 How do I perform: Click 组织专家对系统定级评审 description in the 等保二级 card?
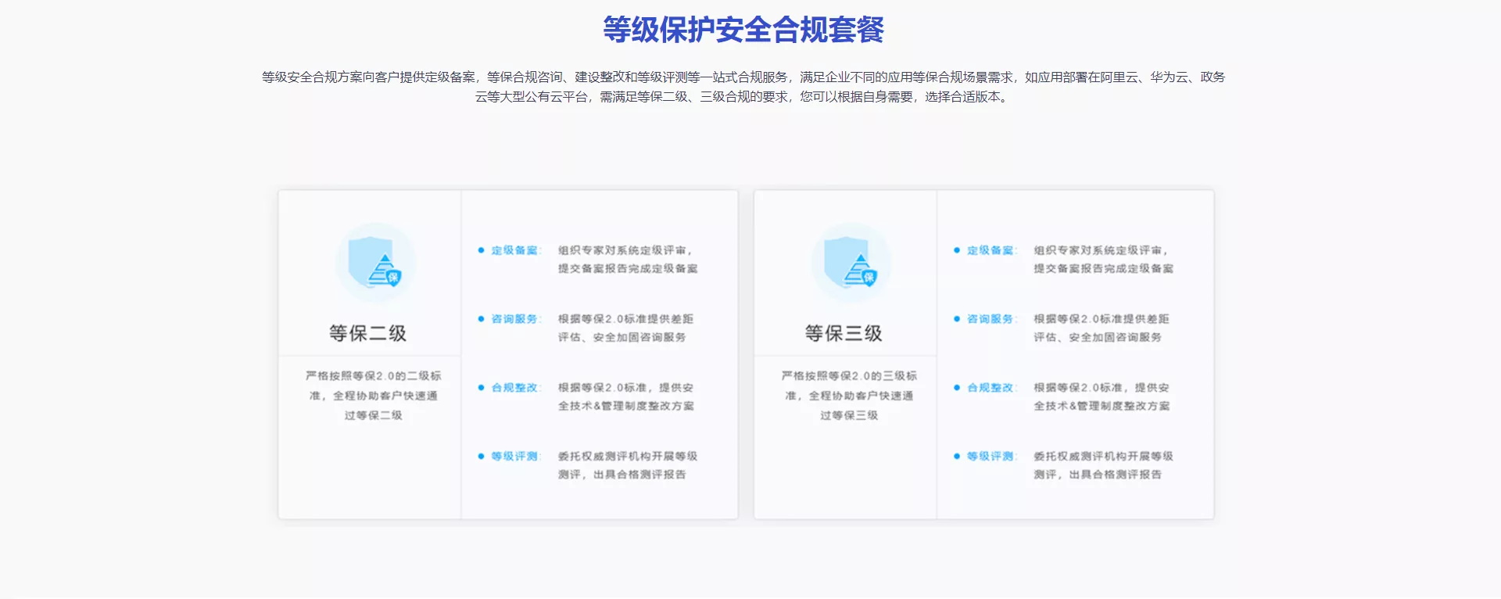(x=627, y=260)
